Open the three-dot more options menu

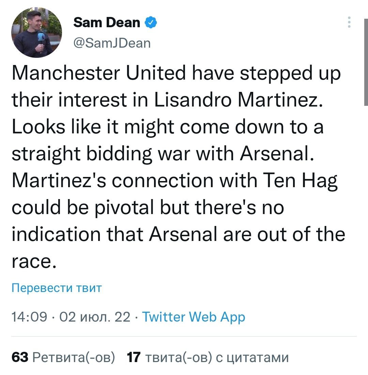click(x=348, y=22)
